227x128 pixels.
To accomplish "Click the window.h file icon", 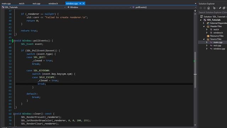I will [211, 33].
